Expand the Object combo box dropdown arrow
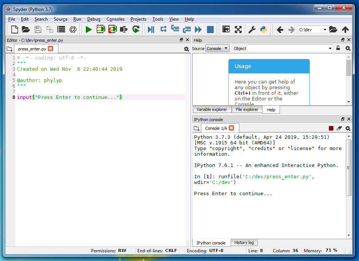The image size is (359, 261). coord(330,49)
